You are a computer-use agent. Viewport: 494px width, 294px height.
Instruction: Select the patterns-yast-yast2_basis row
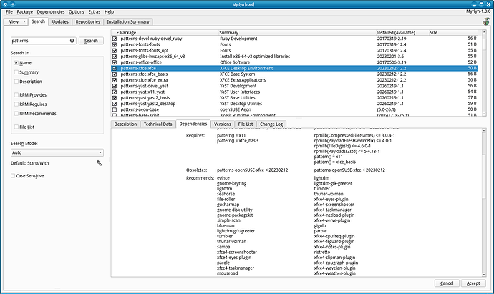[x=294, y=97]
